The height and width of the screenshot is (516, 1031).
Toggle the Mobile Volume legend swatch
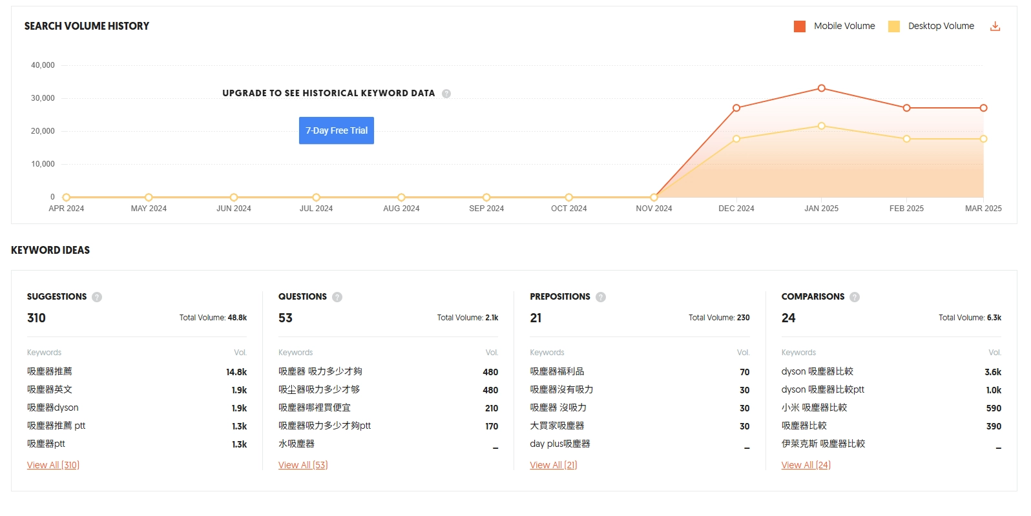click(x=800, y=26)
